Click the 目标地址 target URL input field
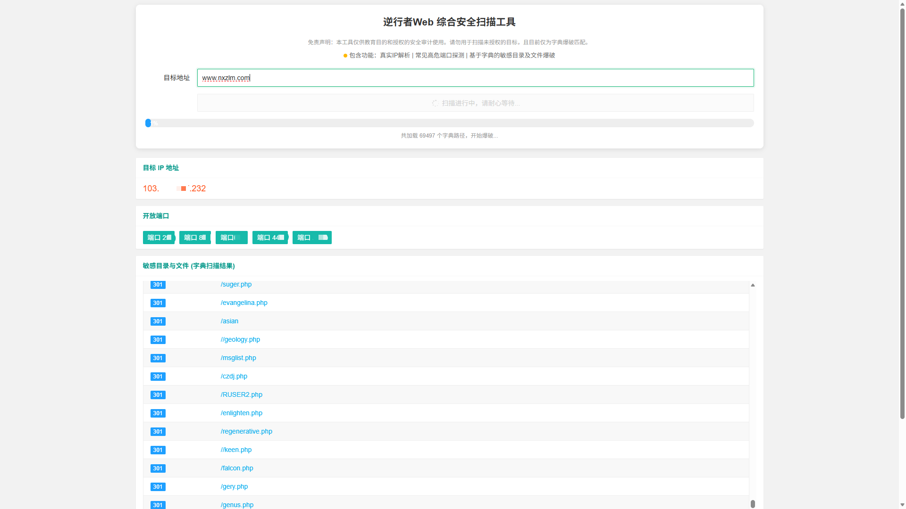The height and width of the screenshot is (509, 906). [475, 78]
